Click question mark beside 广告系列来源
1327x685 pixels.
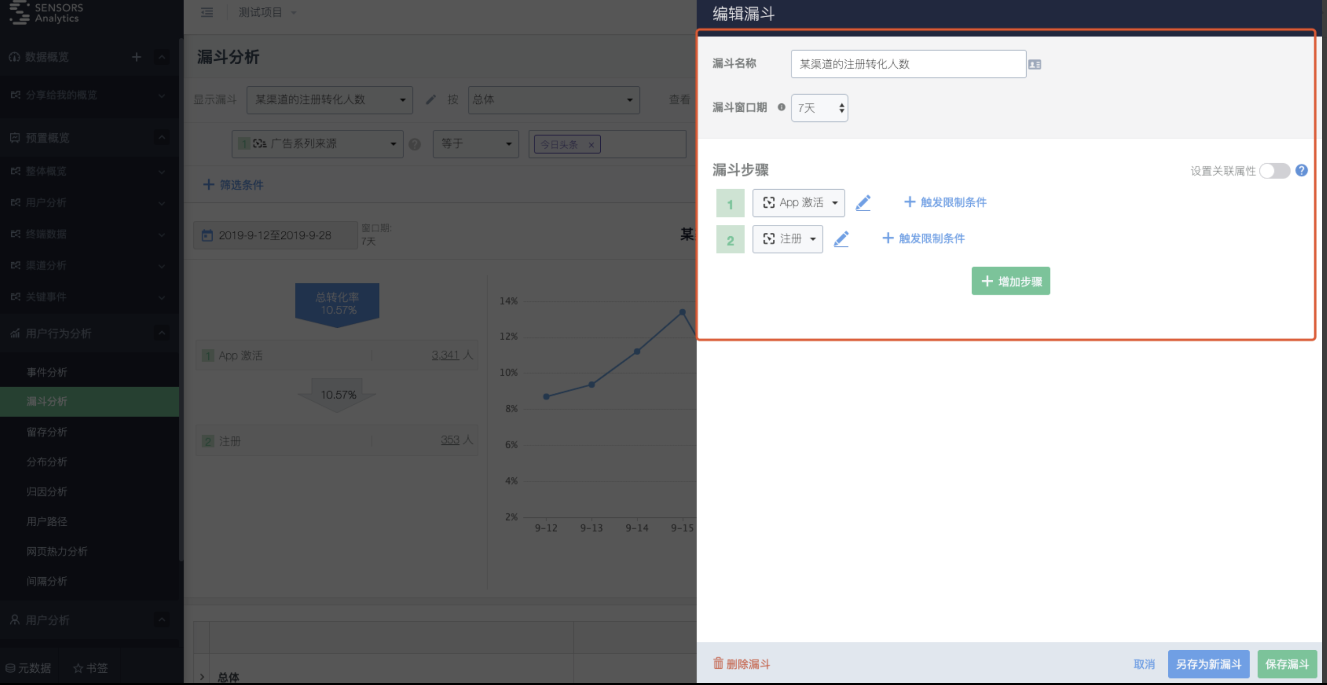pos(414,144)
